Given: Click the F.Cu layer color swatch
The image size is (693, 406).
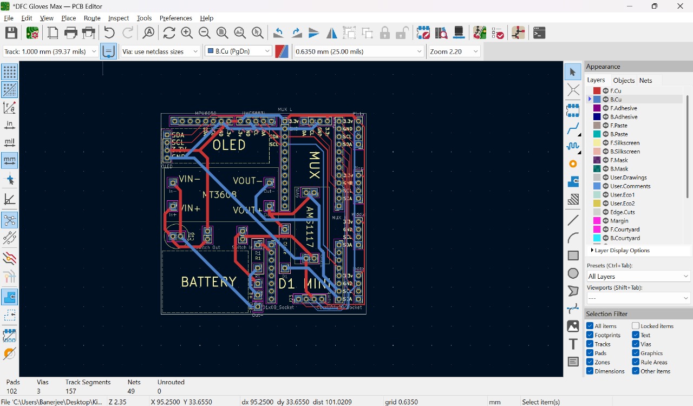Looking at the screenshot, I should (597, 91).
